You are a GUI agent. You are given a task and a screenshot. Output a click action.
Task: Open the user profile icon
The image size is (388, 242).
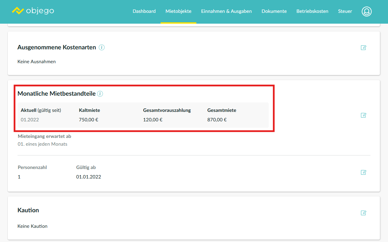click(x=366, y=11)
